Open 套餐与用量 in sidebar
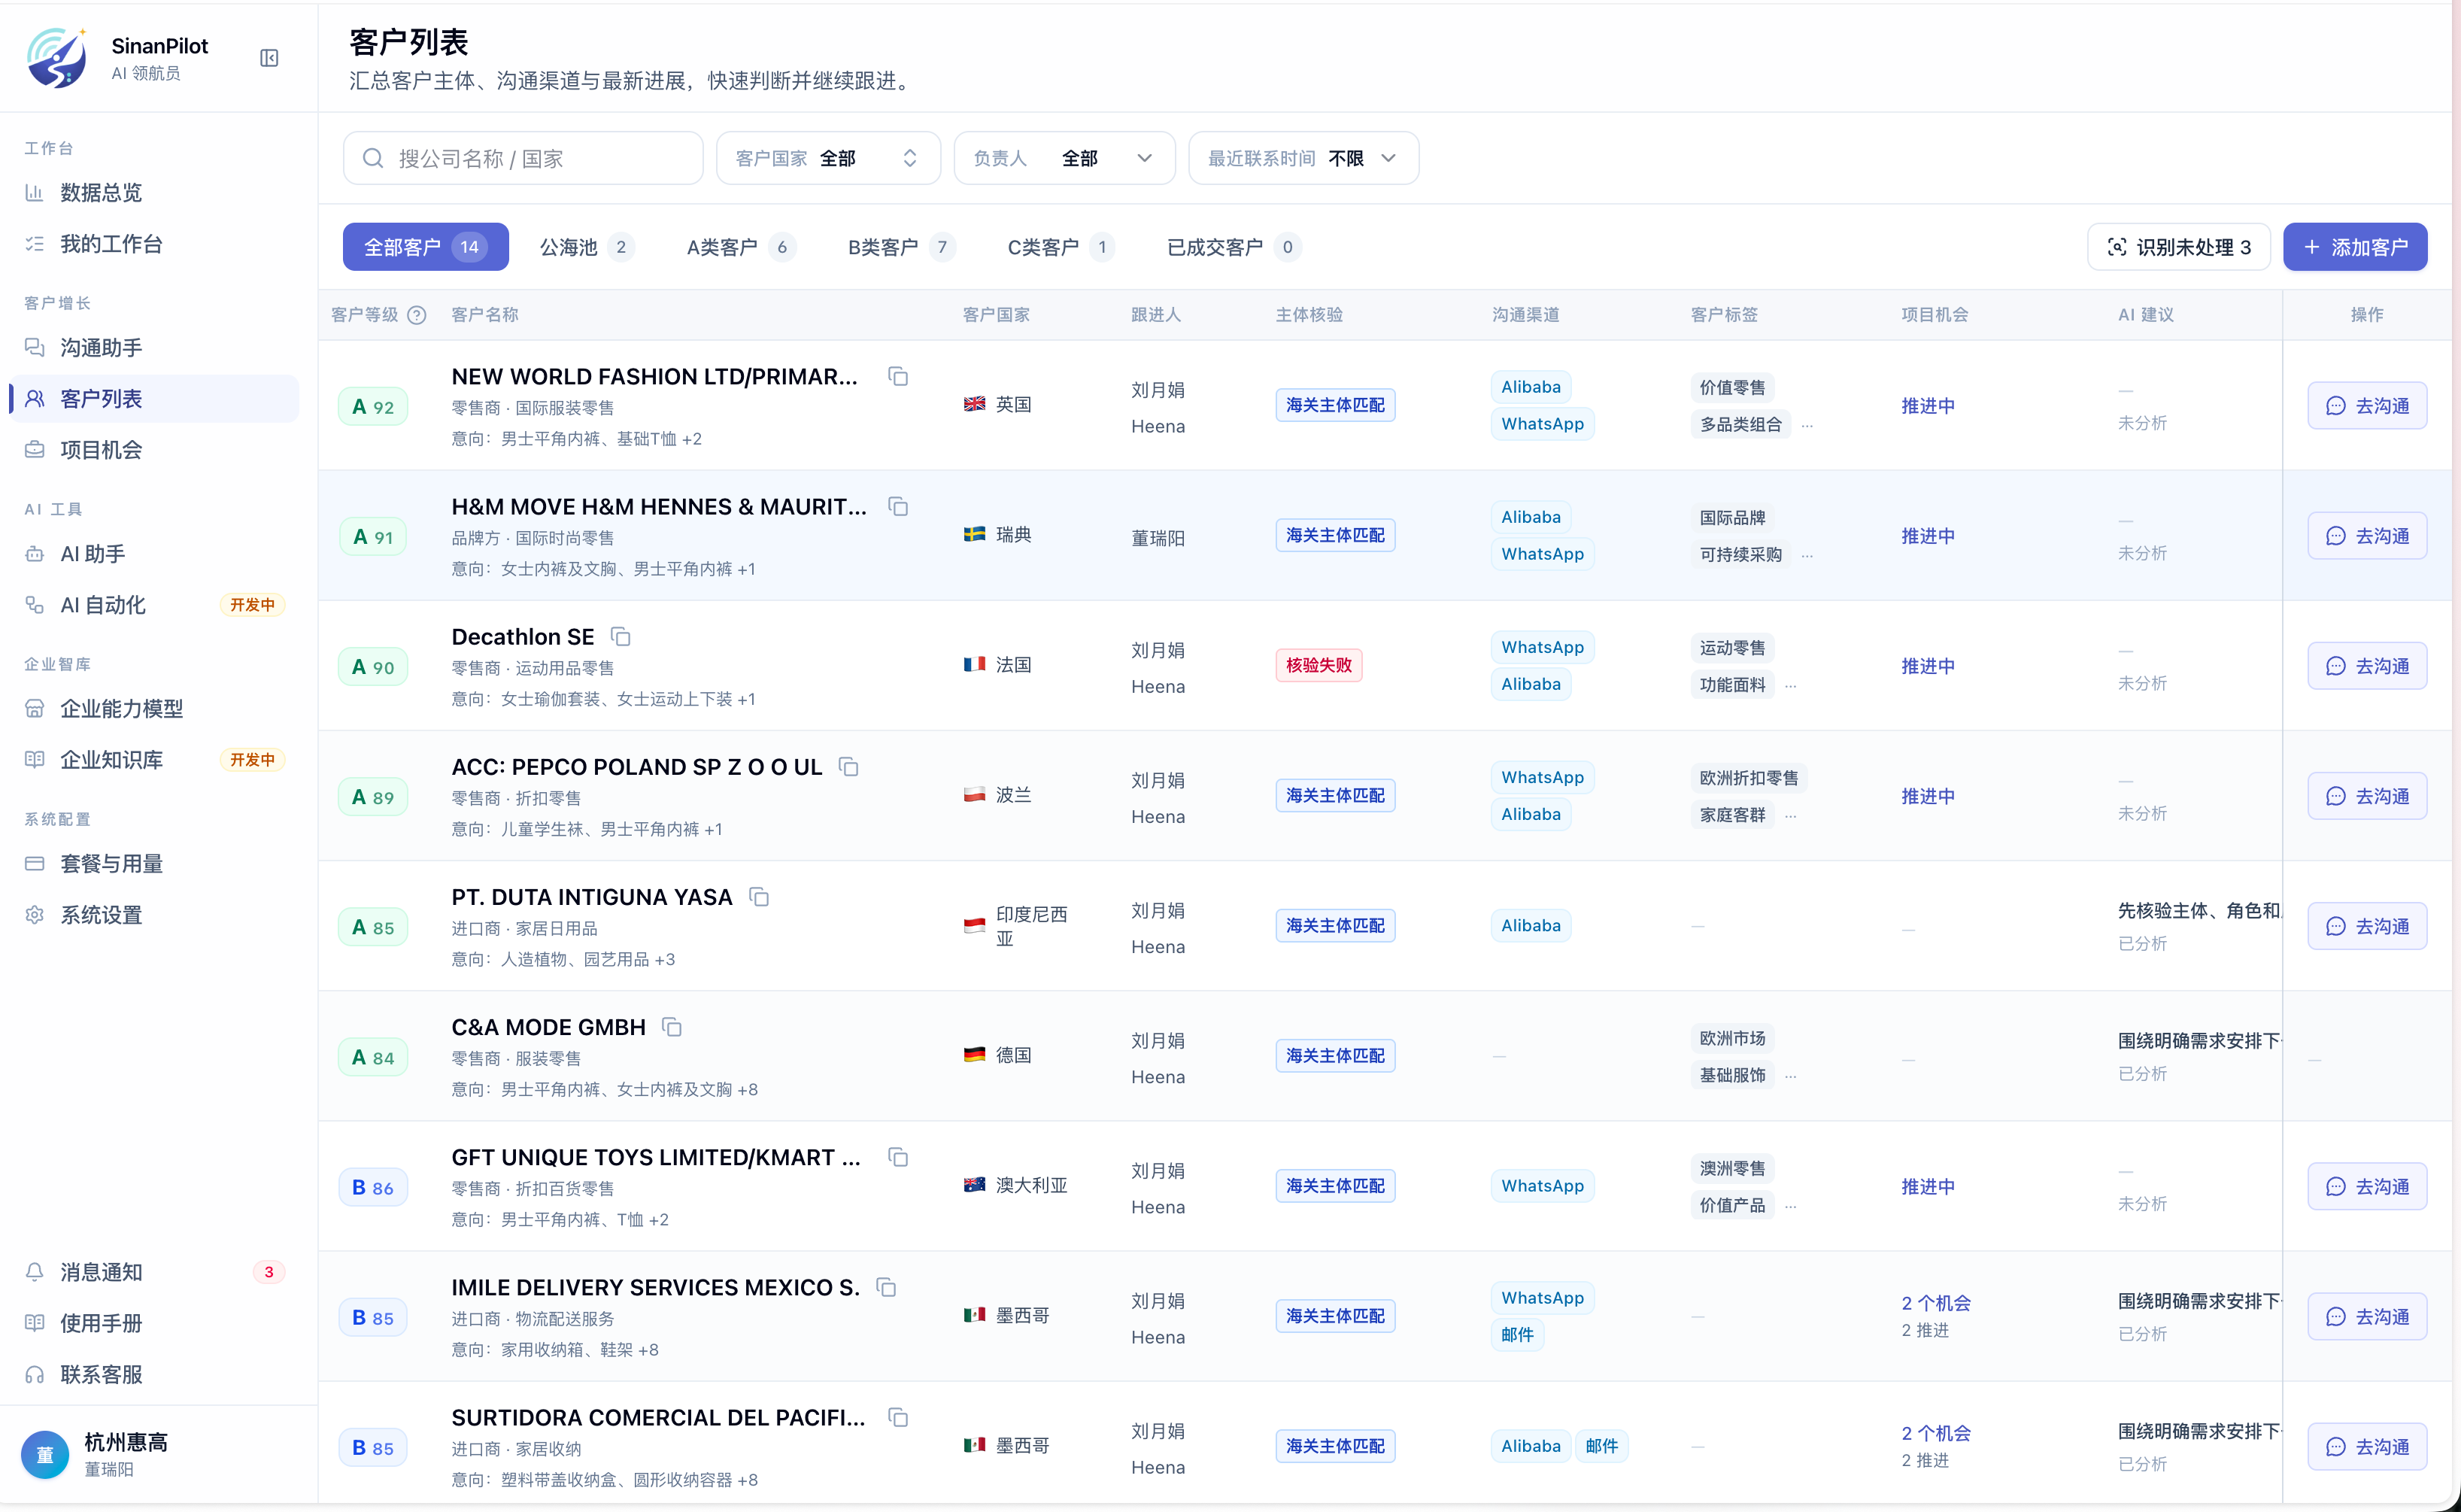The height and width of the screenshot is (1512, 2461). pyautogui.click(x=155, y=863)
